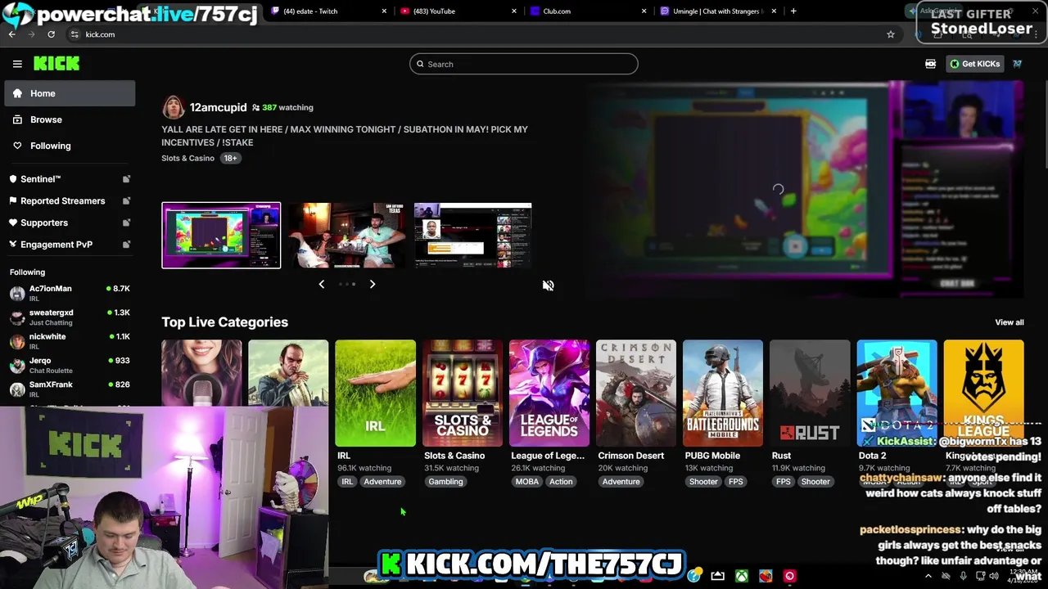Viewport: 1048px width, 589px height.
Task: Click the Following heart icon
Action: (x=17, y=146)
